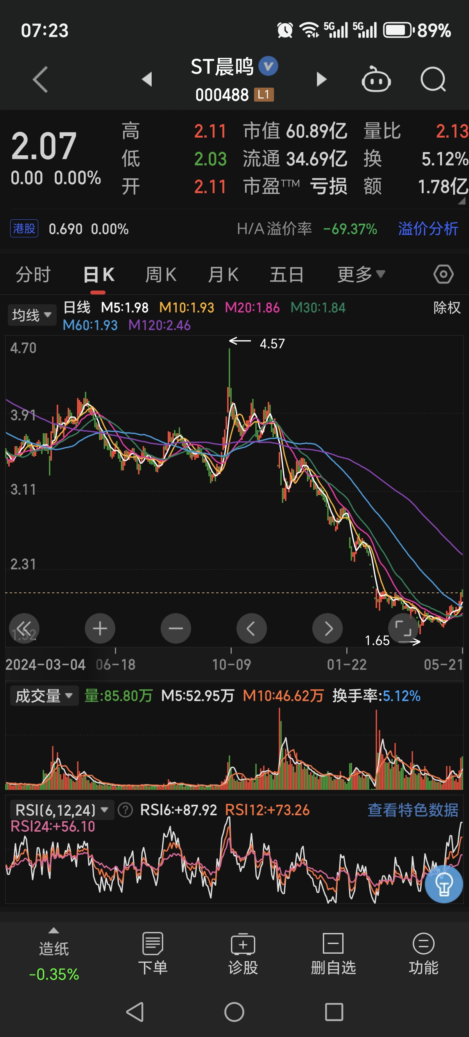Zoom in the K-line chart with plus button
469x1037 pixels.
[x=100, y=628]
